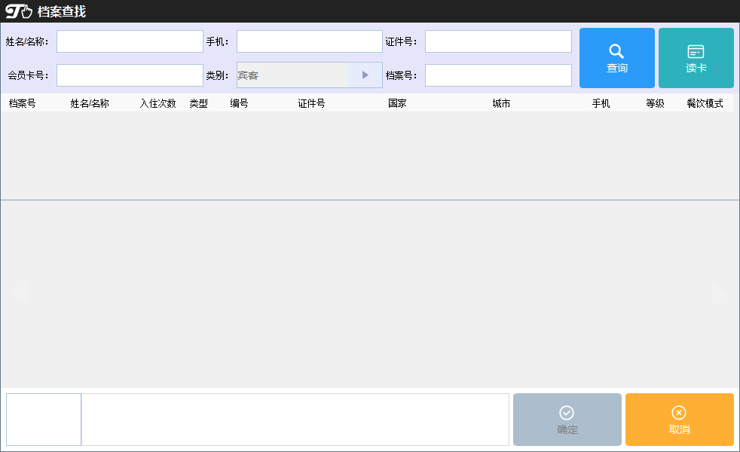Click the 确定 confirm button
The image size is (740, 452).
[567, 420]
